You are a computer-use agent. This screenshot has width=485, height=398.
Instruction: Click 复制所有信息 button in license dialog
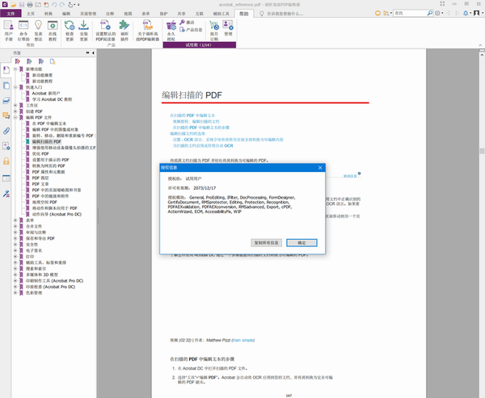pos(266,243)
